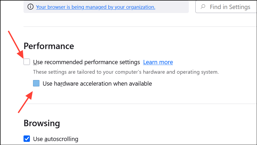Click the divider line above Browsing
Viewport: 257px width, 145px height.
[132, 104]
